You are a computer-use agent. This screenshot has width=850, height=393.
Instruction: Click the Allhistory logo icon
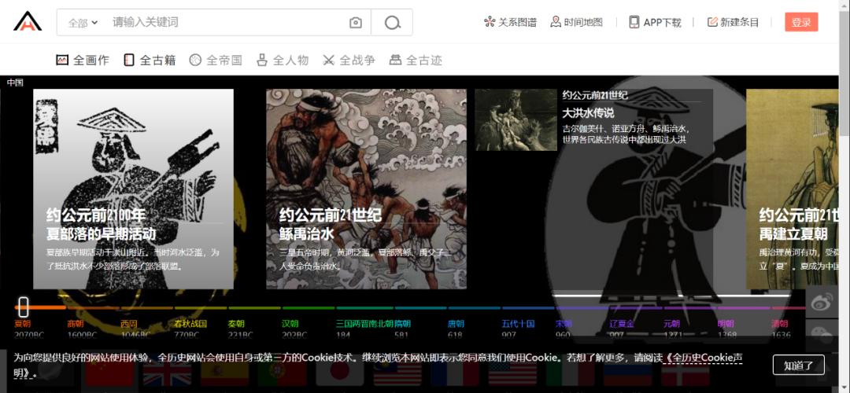coord(28,21)
